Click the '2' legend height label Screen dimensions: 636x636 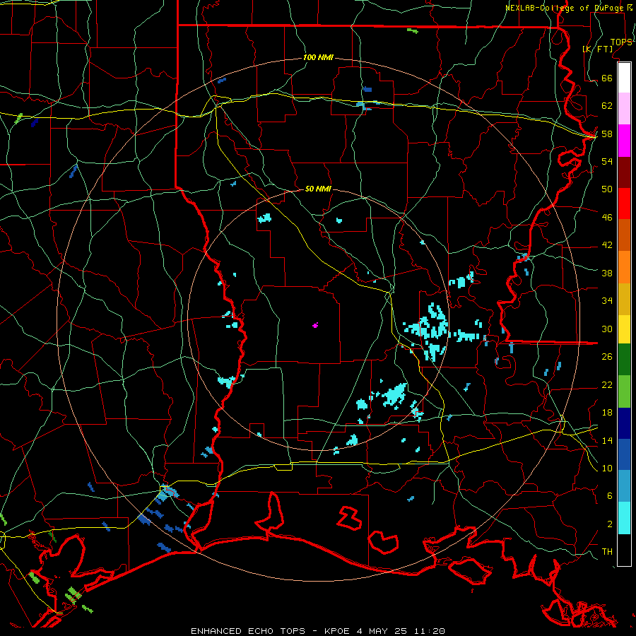point(610,524)
